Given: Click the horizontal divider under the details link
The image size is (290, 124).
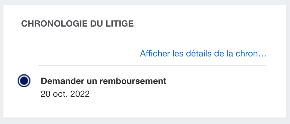Looking at the screenshot, I should 152,65.
